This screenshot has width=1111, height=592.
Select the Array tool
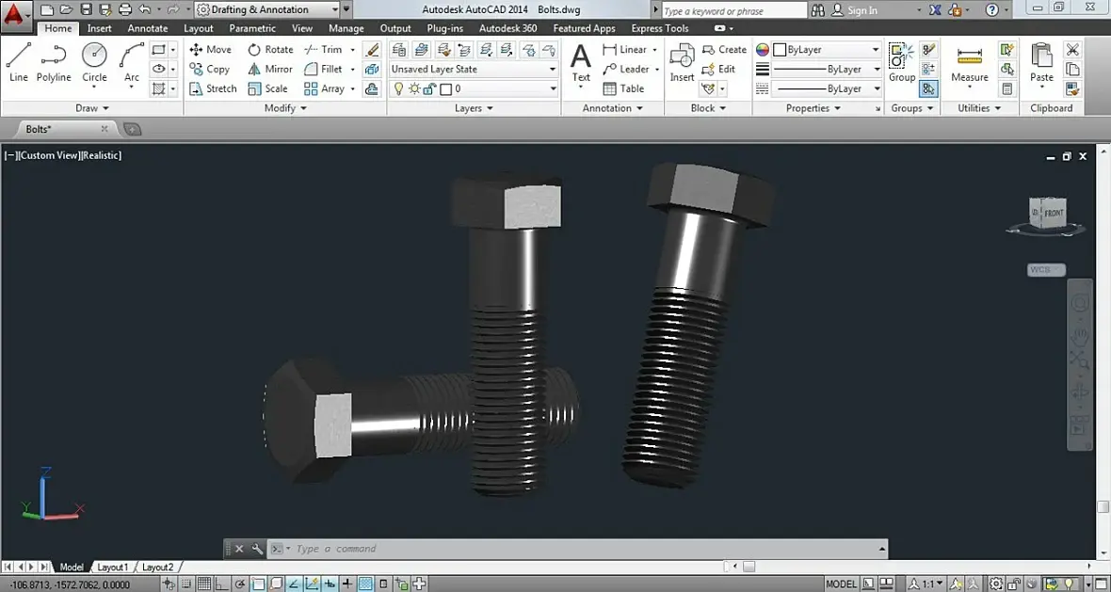click(324, 88)
